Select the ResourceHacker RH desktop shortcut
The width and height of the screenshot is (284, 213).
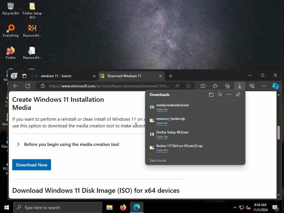pos(32,31)
